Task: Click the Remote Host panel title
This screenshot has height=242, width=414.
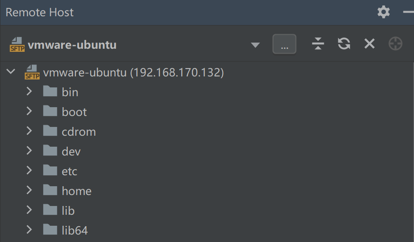Action: [x=40, y=12]
